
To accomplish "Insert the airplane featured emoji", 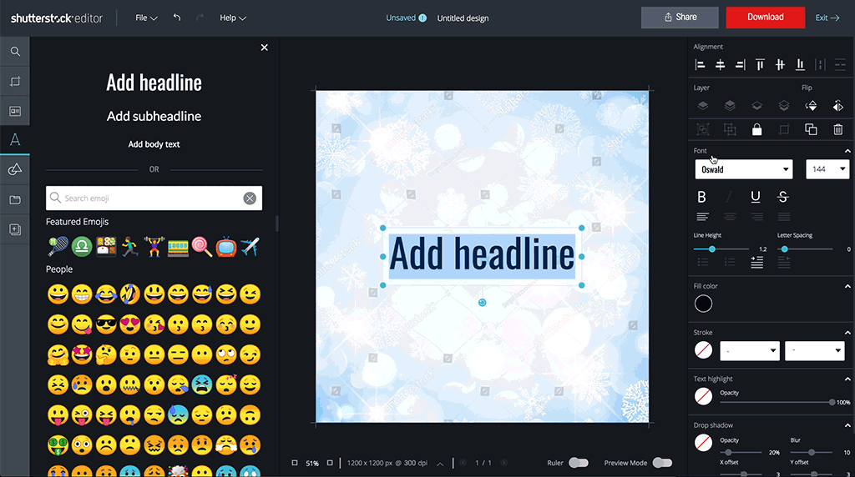I will [250, 247].
